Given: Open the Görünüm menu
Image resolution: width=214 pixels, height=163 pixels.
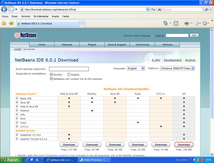Looking at the screenshot, I should [x=26, y=16].
